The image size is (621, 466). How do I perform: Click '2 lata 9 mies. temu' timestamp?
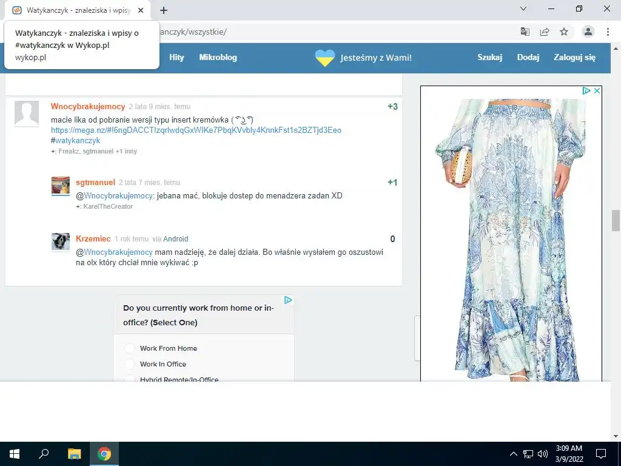(159, 107)
